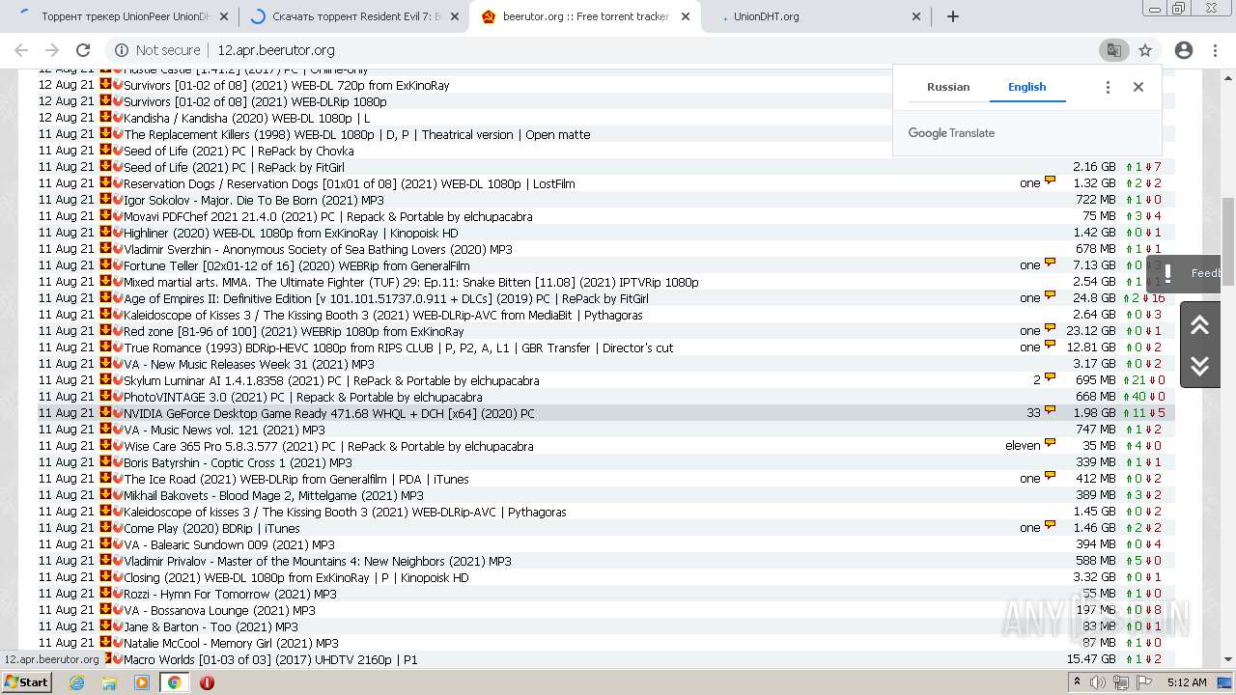Select English in the translate popup
The height and width of the screenshot is (695, 1236).
pos(1026,87)
